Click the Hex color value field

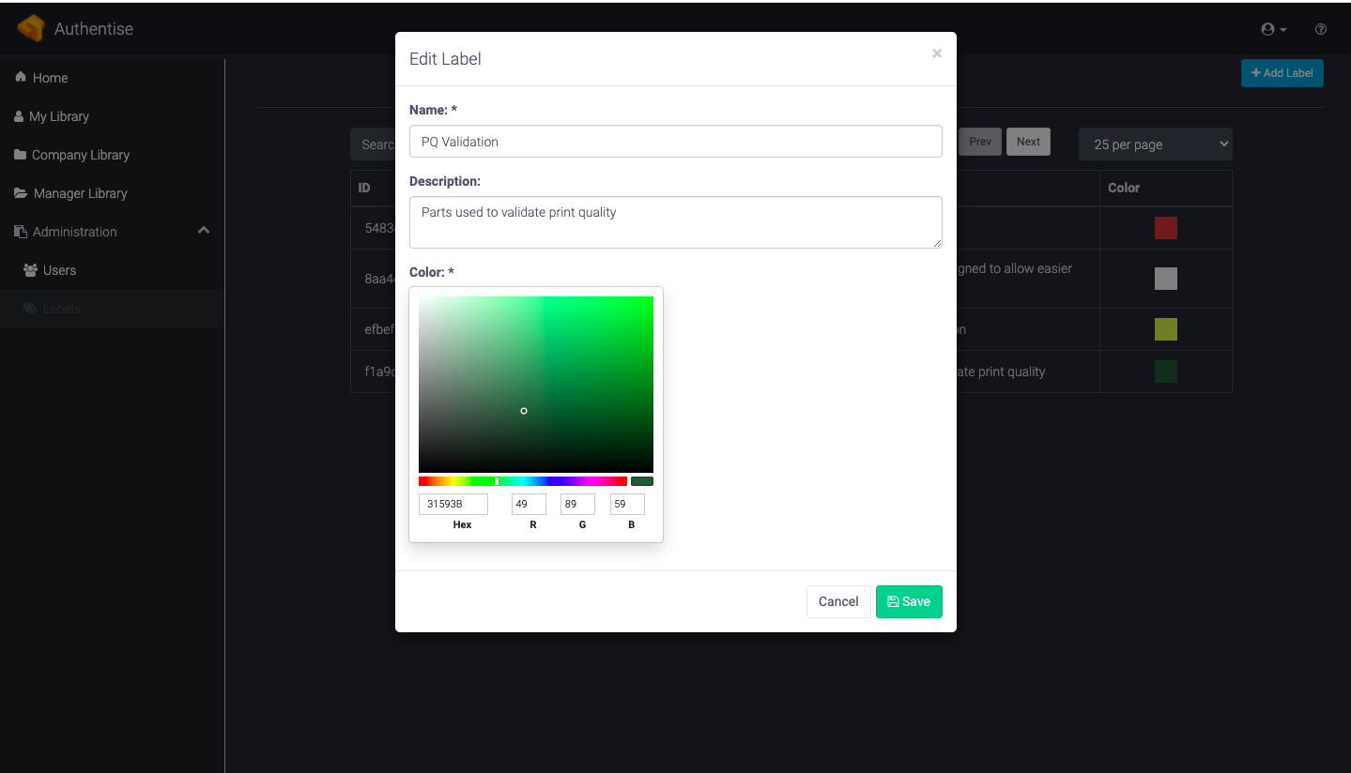(453, 505)
